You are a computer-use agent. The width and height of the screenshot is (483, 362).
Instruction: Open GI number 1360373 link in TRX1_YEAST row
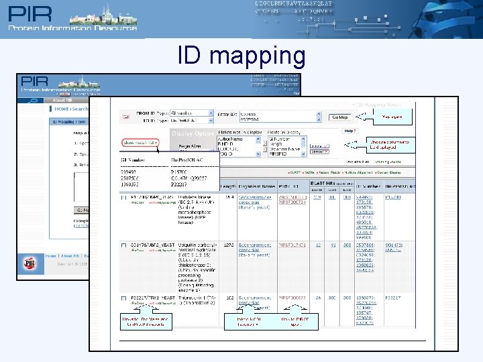click(365, 298)
